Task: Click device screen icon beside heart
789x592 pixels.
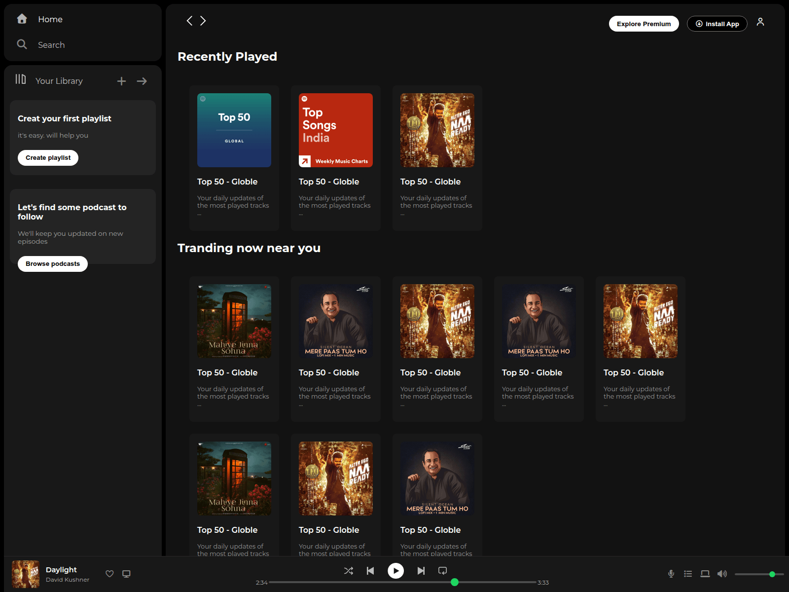Action: tap(126, 574)
